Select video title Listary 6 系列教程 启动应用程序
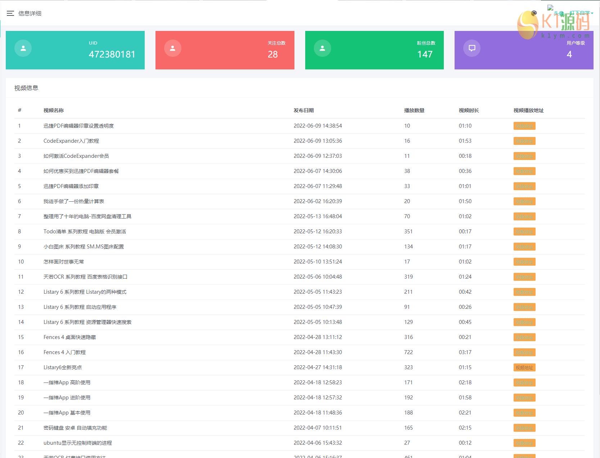This screenshot has height=458, width=600. [x=80, y=307]
